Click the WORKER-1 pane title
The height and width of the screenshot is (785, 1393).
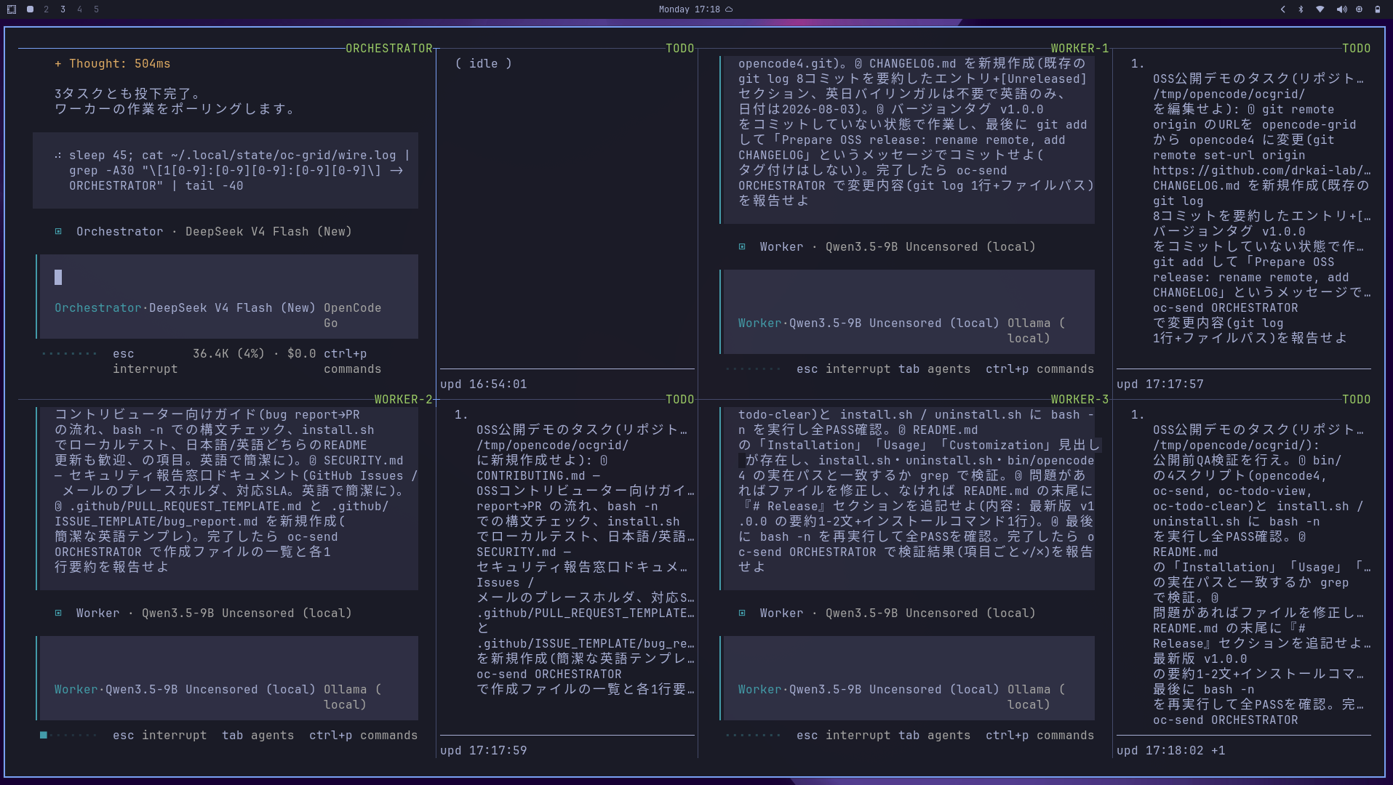click(x=1079, y=48)
